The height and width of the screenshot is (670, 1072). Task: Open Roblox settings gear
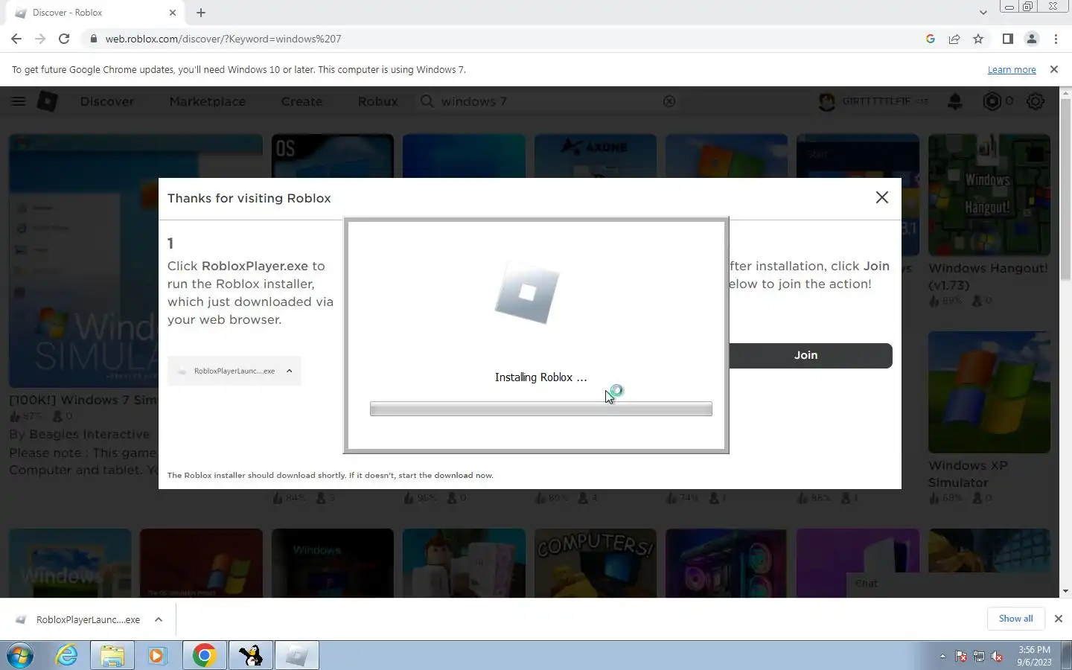(x=1036, y=101)
